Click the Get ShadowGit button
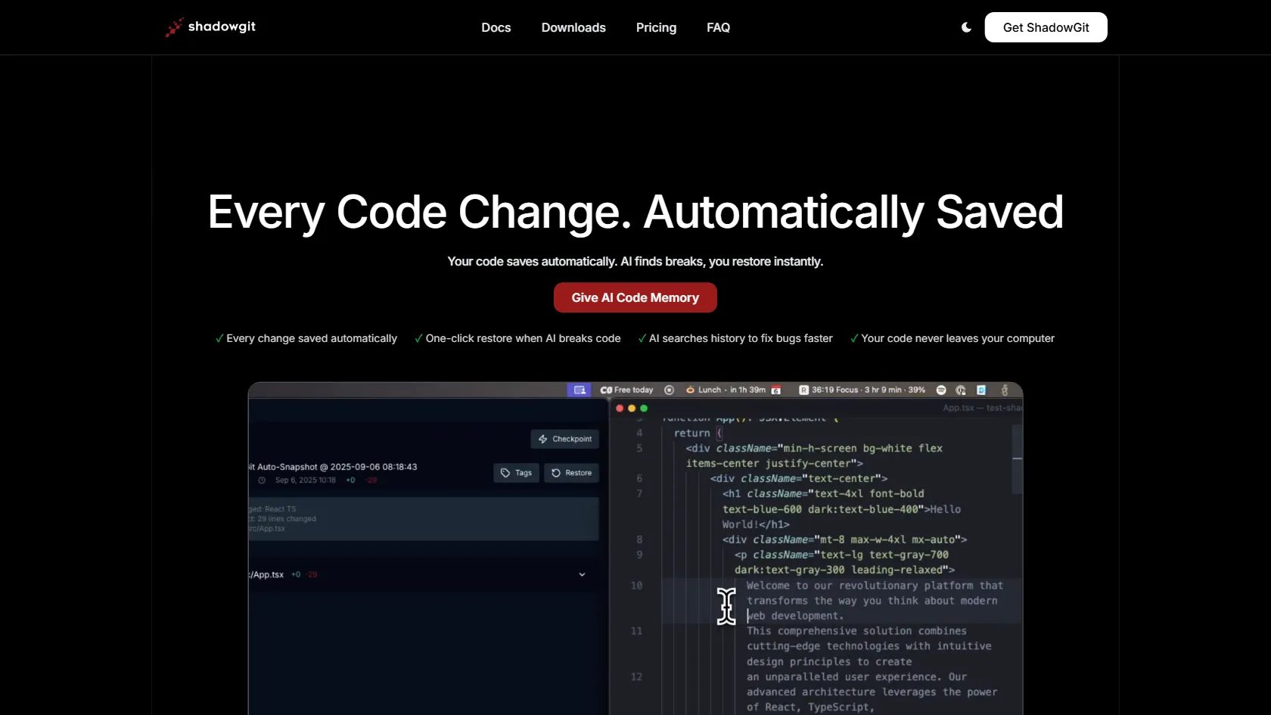The height and width of the screenshot is (715, 1271). click(x=1046, y=27)
